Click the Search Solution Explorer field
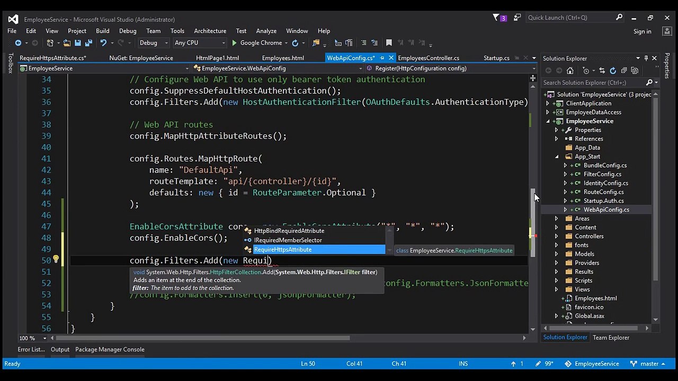The image size is (678, 381). [x=593, y=83]
